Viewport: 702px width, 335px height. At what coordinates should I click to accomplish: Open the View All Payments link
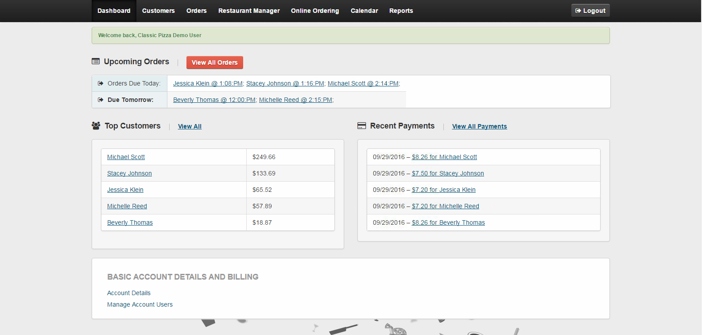[x=479, y=126]
